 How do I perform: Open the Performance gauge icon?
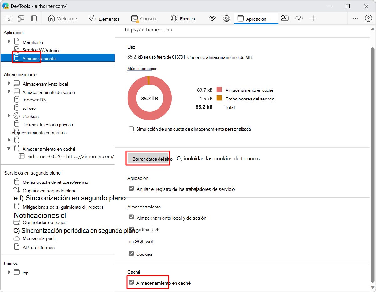(299, 18)
